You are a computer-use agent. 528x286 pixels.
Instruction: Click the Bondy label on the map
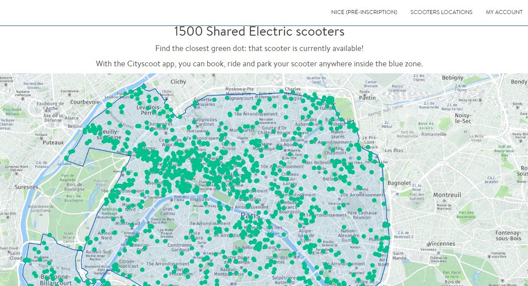[x=519, y=82]
